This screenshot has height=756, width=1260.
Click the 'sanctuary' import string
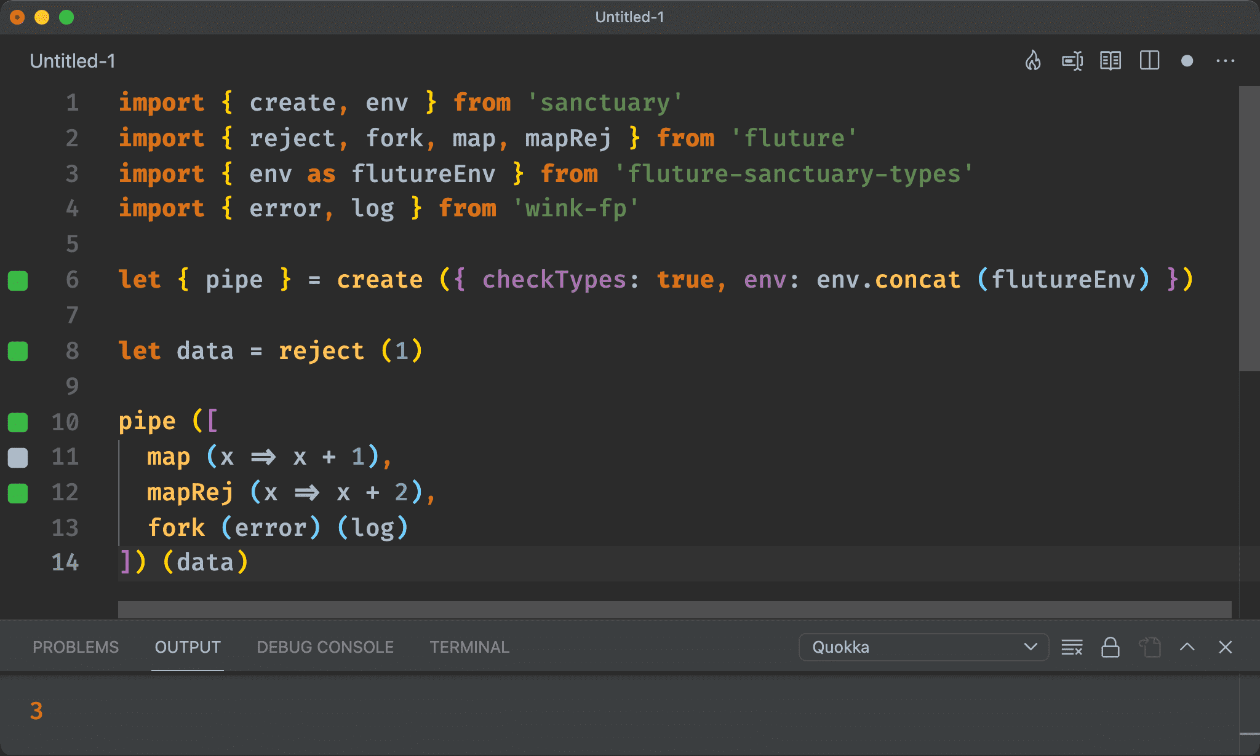pyautogui.click(x=605, y=103)
